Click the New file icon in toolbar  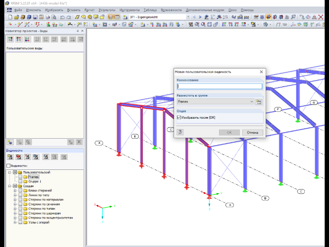10,17
